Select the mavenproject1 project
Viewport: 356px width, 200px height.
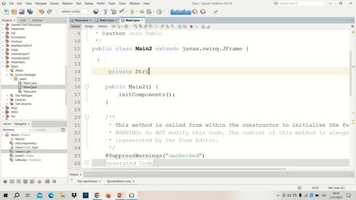(20, 54)
